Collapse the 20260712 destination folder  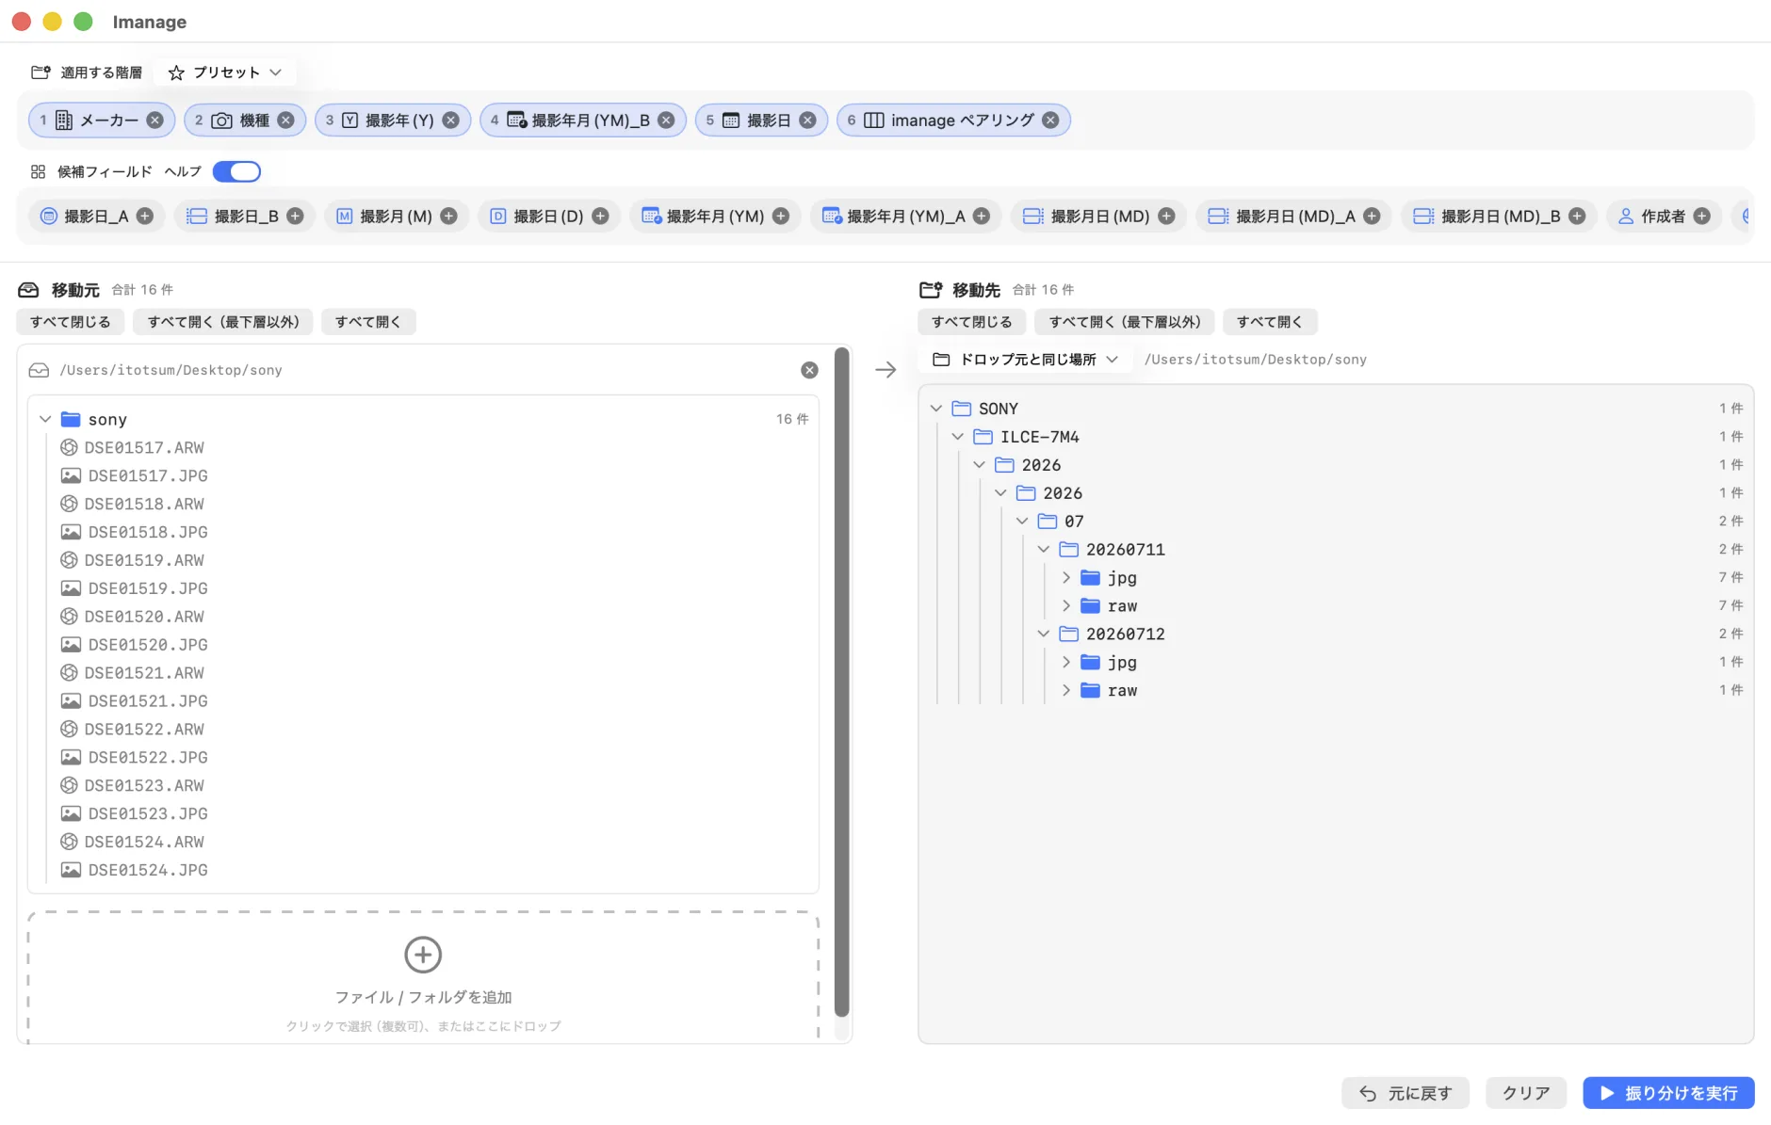click(1044, 634)
